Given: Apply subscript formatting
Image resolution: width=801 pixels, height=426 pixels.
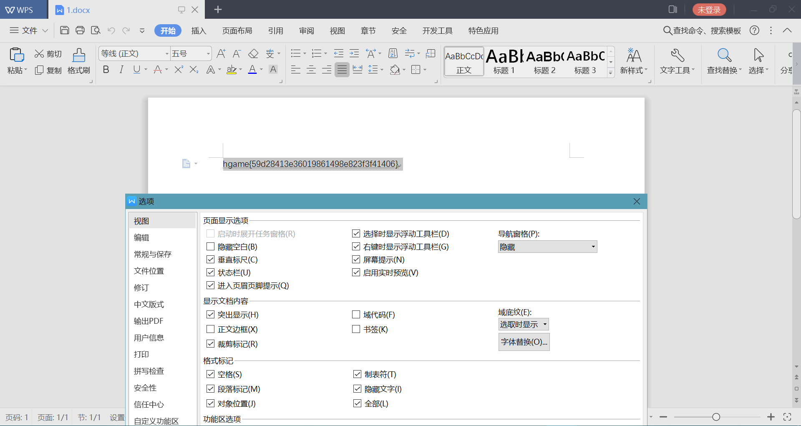Looking at the screenshot, I should (x=194, y=70).
